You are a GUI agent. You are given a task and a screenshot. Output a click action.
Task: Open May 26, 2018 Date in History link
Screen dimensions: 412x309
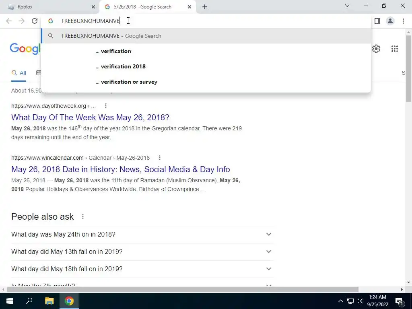point(121,169)
